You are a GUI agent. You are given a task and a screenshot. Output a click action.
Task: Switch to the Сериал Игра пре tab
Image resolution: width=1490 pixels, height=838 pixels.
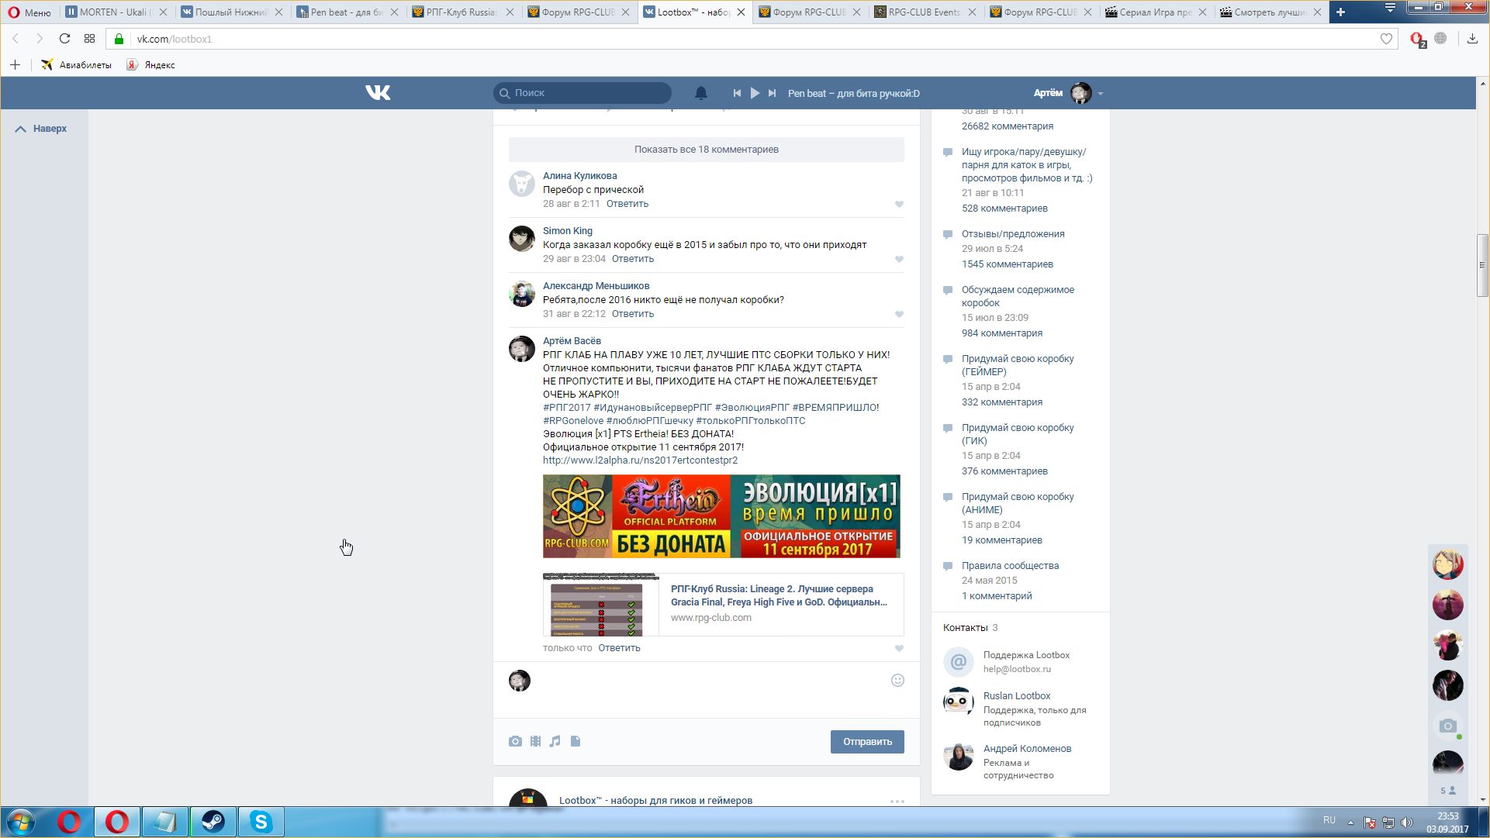pos(1154,12)
